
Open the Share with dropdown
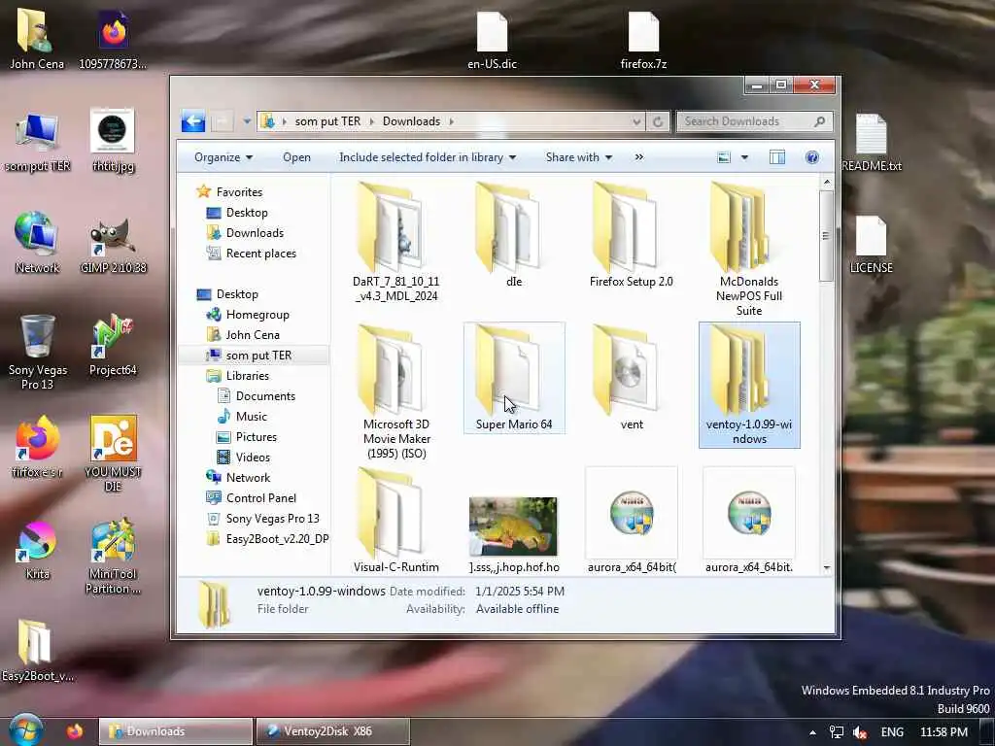pos(579,157)
